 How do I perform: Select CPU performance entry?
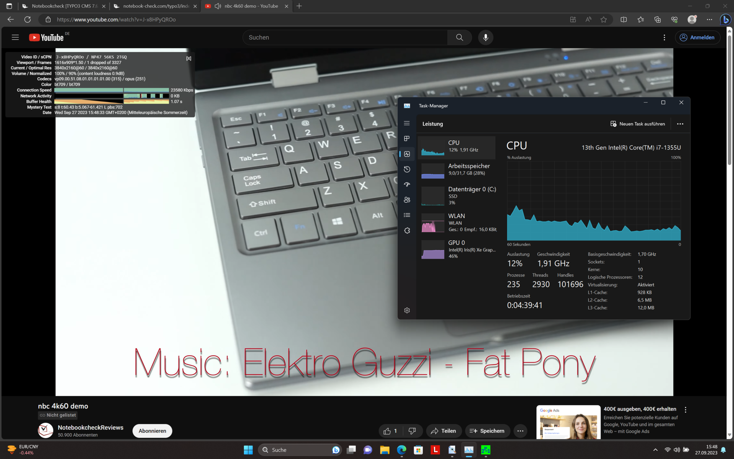[456, 148]
